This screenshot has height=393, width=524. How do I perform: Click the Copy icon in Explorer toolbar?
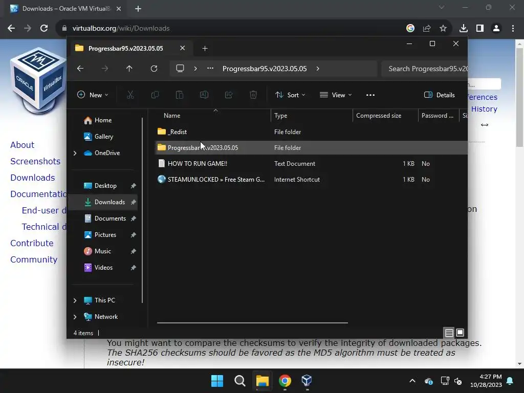155,95
